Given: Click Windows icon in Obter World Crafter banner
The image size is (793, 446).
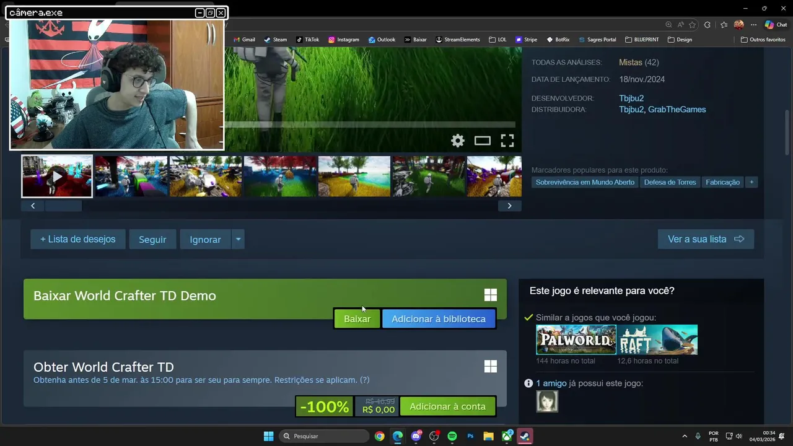Looking at the screenshot, I should coord(490,367).
